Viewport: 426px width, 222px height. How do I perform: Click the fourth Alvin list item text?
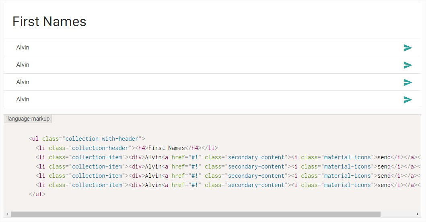tap(23, 99)
